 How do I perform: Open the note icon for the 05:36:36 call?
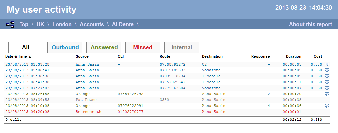coord(327,76)
